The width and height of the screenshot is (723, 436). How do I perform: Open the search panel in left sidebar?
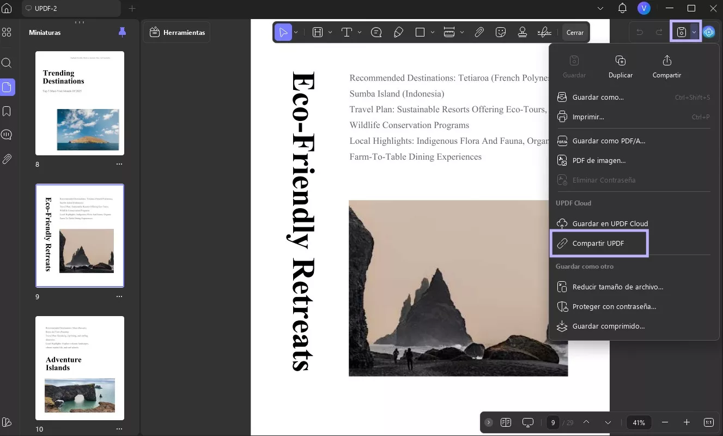7,63
